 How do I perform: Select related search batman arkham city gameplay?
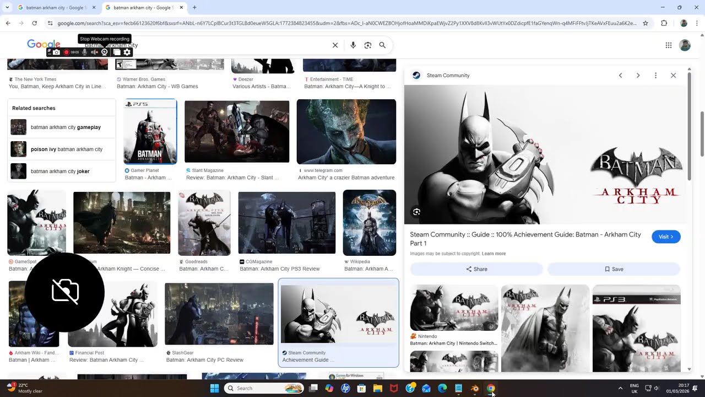(62, 127)
